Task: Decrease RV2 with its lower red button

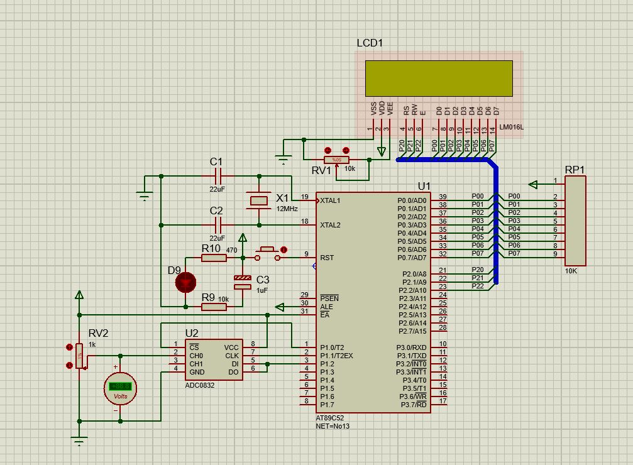Action: [x=69, y=365]
